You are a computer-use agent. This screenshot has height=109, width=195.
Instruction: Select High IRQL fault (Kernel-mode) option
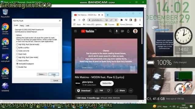pyautogui.click(x=28, y=45)
